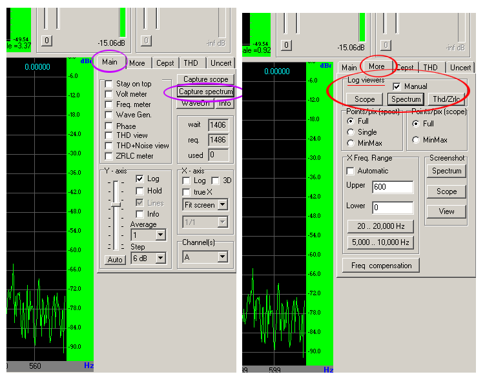The width and height of the screenshot is (485, 381).
Task: Select Full points/pix scope radio
Action: [x=416, y=124]
